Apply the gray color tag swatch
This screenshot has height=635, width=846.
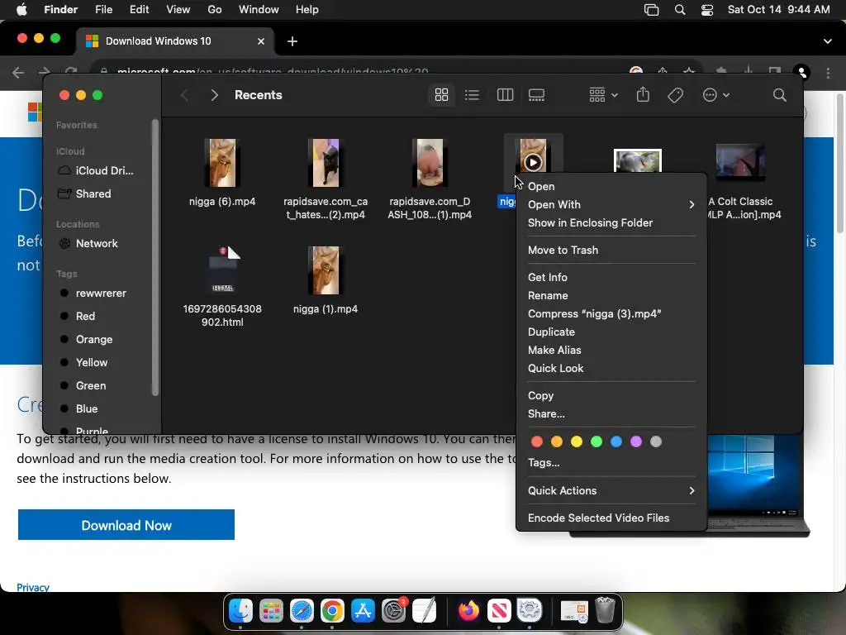click(656, 442)
